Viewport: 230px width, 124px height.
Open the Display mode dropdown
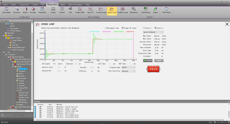[x=128, y=68]
